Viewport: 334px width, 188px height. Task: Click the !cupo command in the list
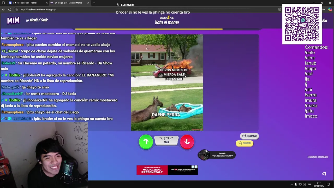[310, 69]
